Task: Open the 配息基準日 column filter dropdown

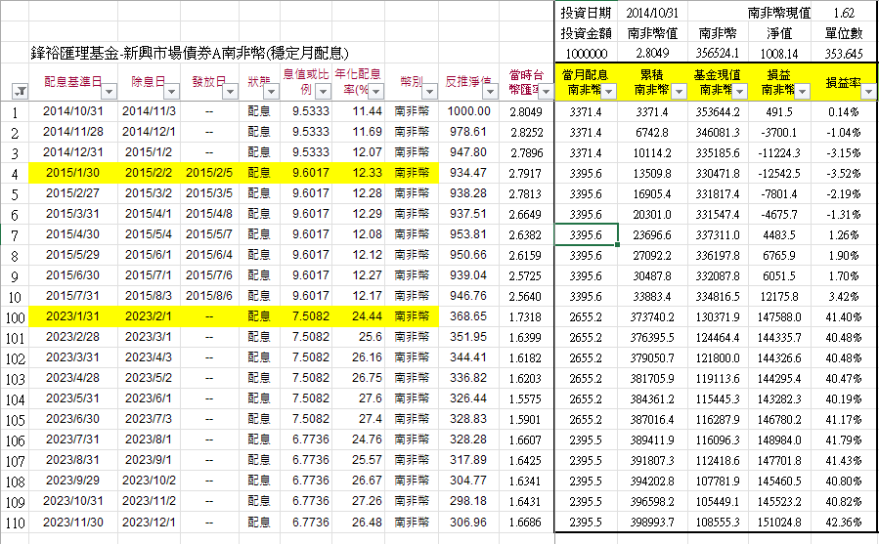Action: tap(109, 91)
